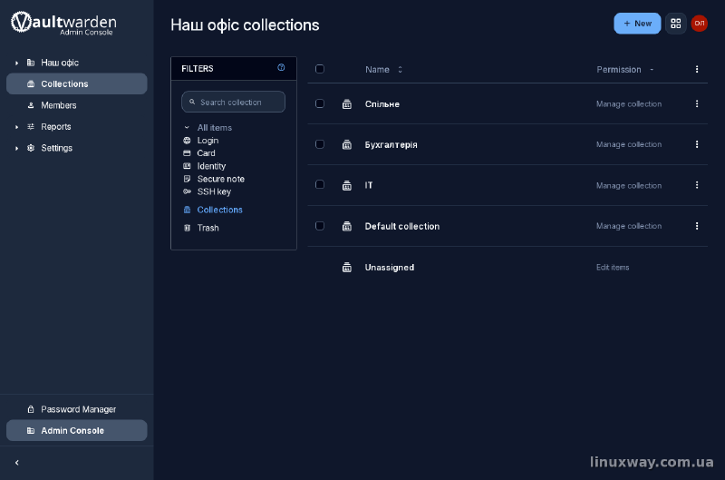Open the Unassigned collection

click(x=390, y=268)
